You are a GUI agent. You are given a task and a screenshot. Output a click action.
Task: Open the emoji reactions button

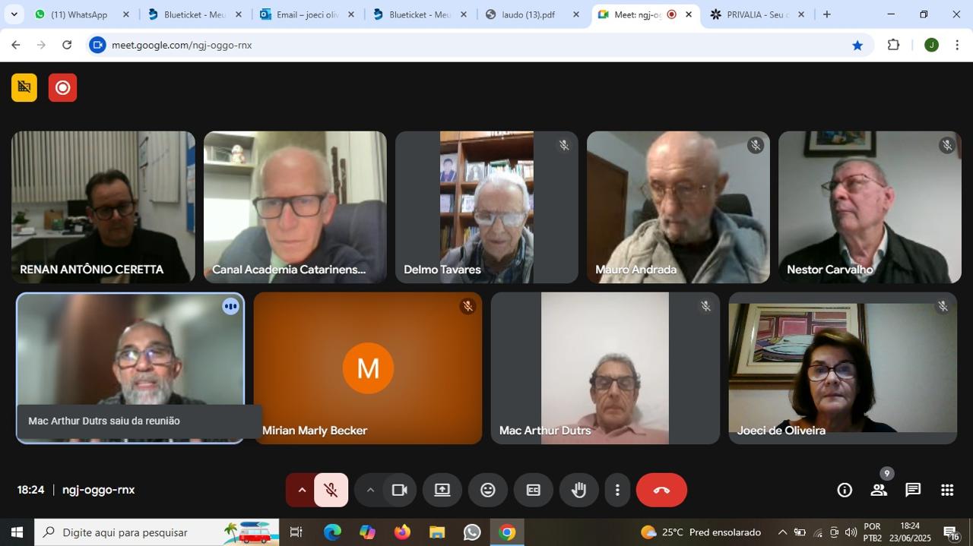click(488, 490)
